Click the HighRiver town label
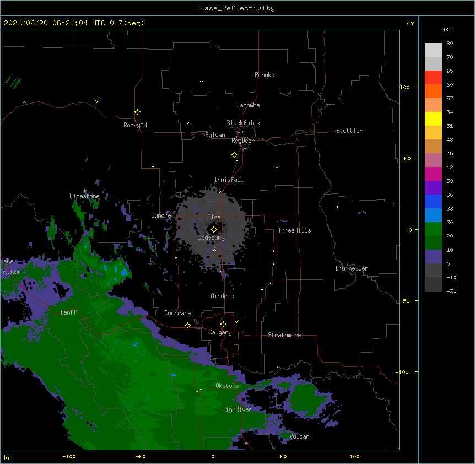 pyautogui.click(x=236, y=409)
